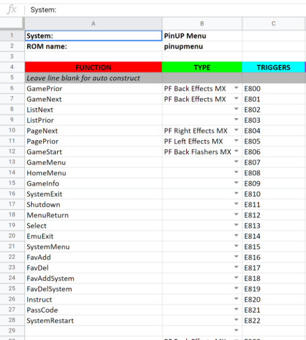Expand the PF Right Effects MX dropdown
This screenshot has width=306, height=340.
(x=236, y=130)
